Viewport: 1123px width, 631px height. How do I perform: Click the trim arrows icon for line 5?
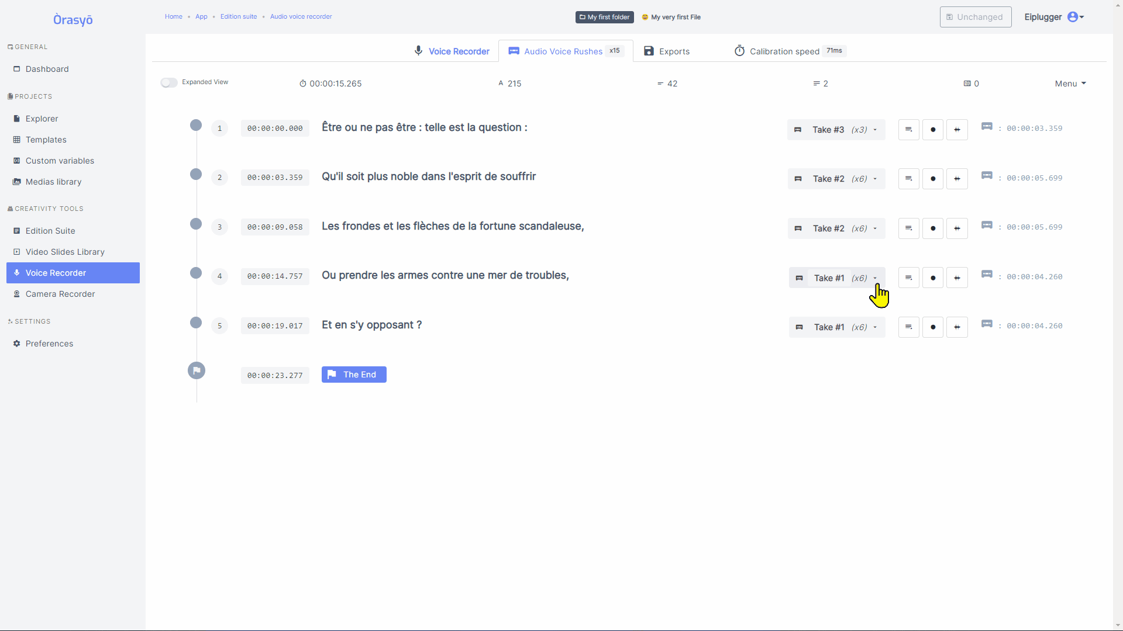click(x=957, y=327)
